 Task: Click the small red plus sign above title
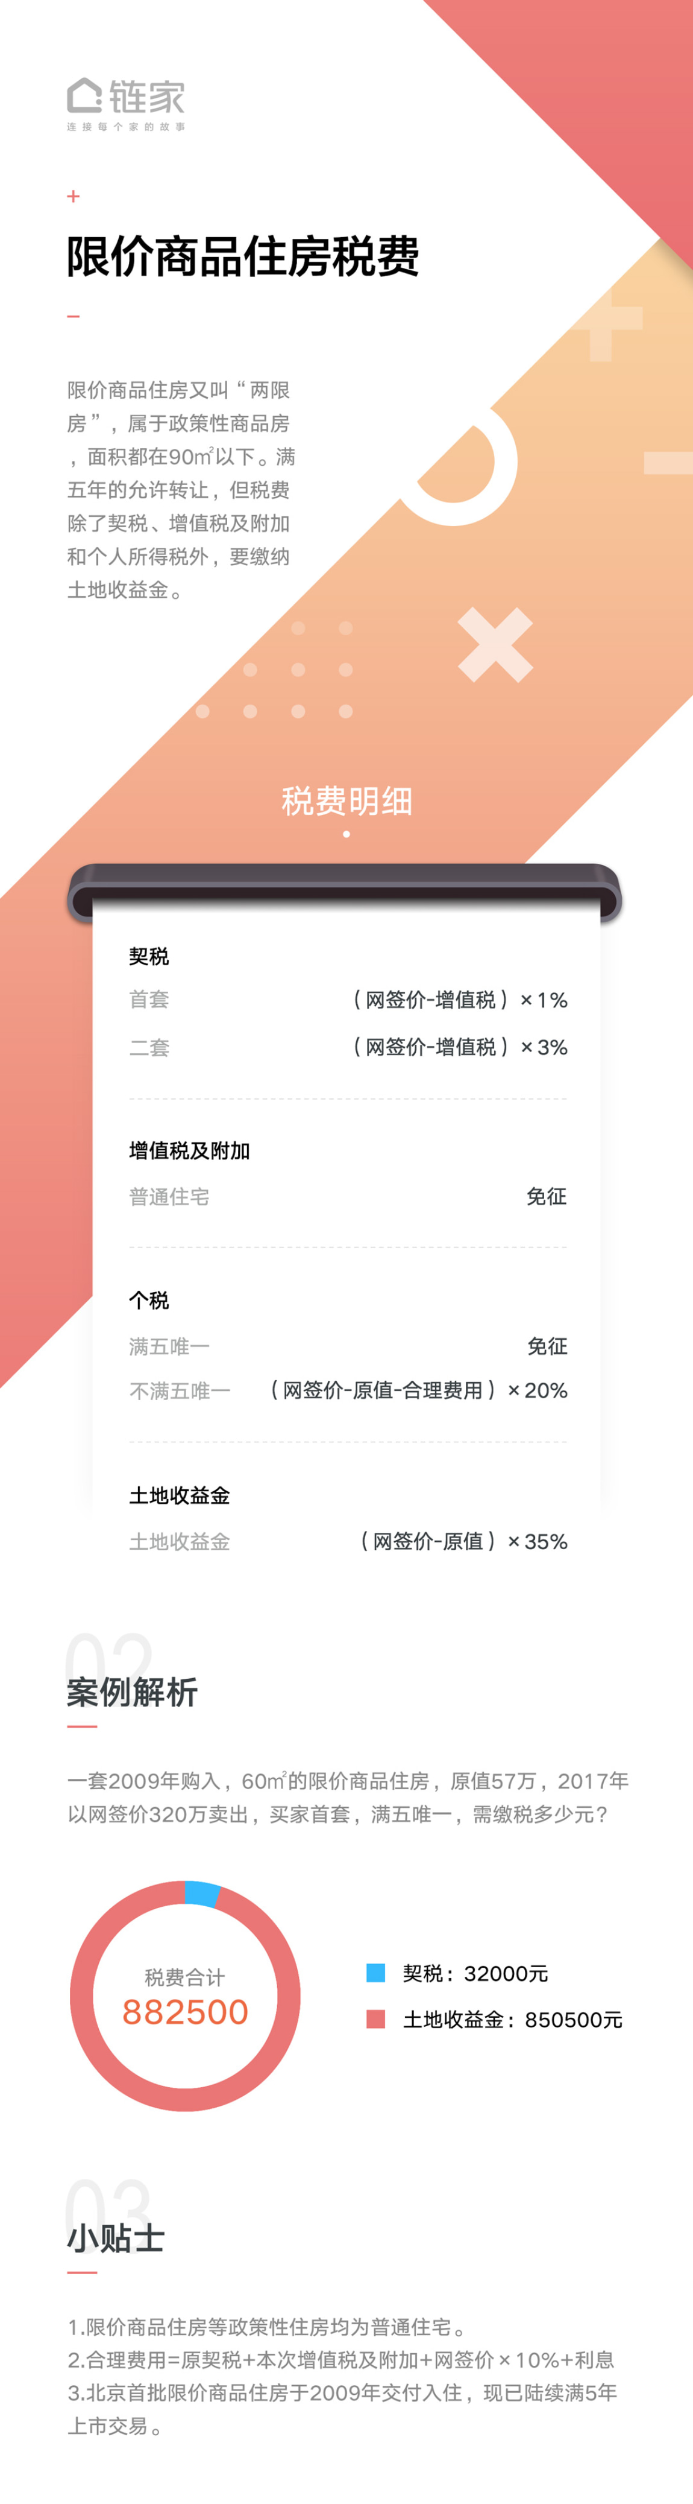click(x=73, y=197)
